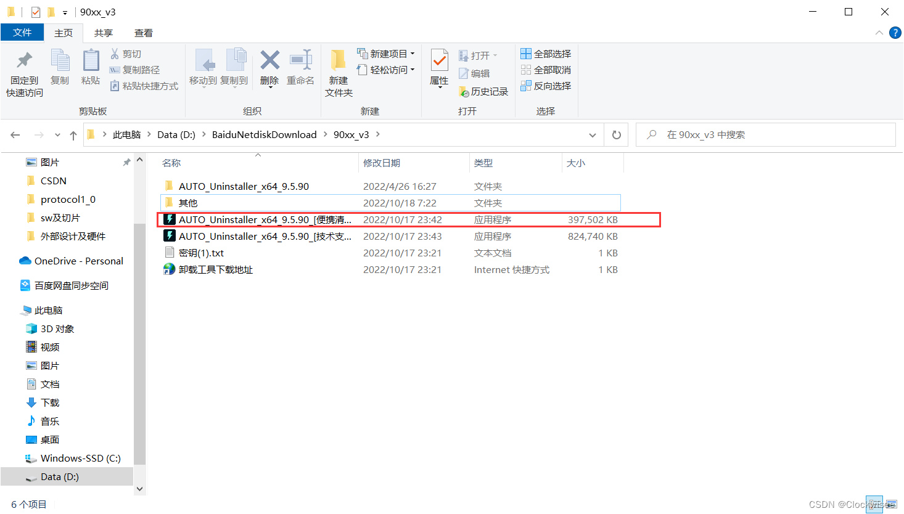The width and height of the screenshot is (904, 514).
Task: Select the AUTO_Uninstaller_x64_9.5.90 folder
Action: [391, 186]
